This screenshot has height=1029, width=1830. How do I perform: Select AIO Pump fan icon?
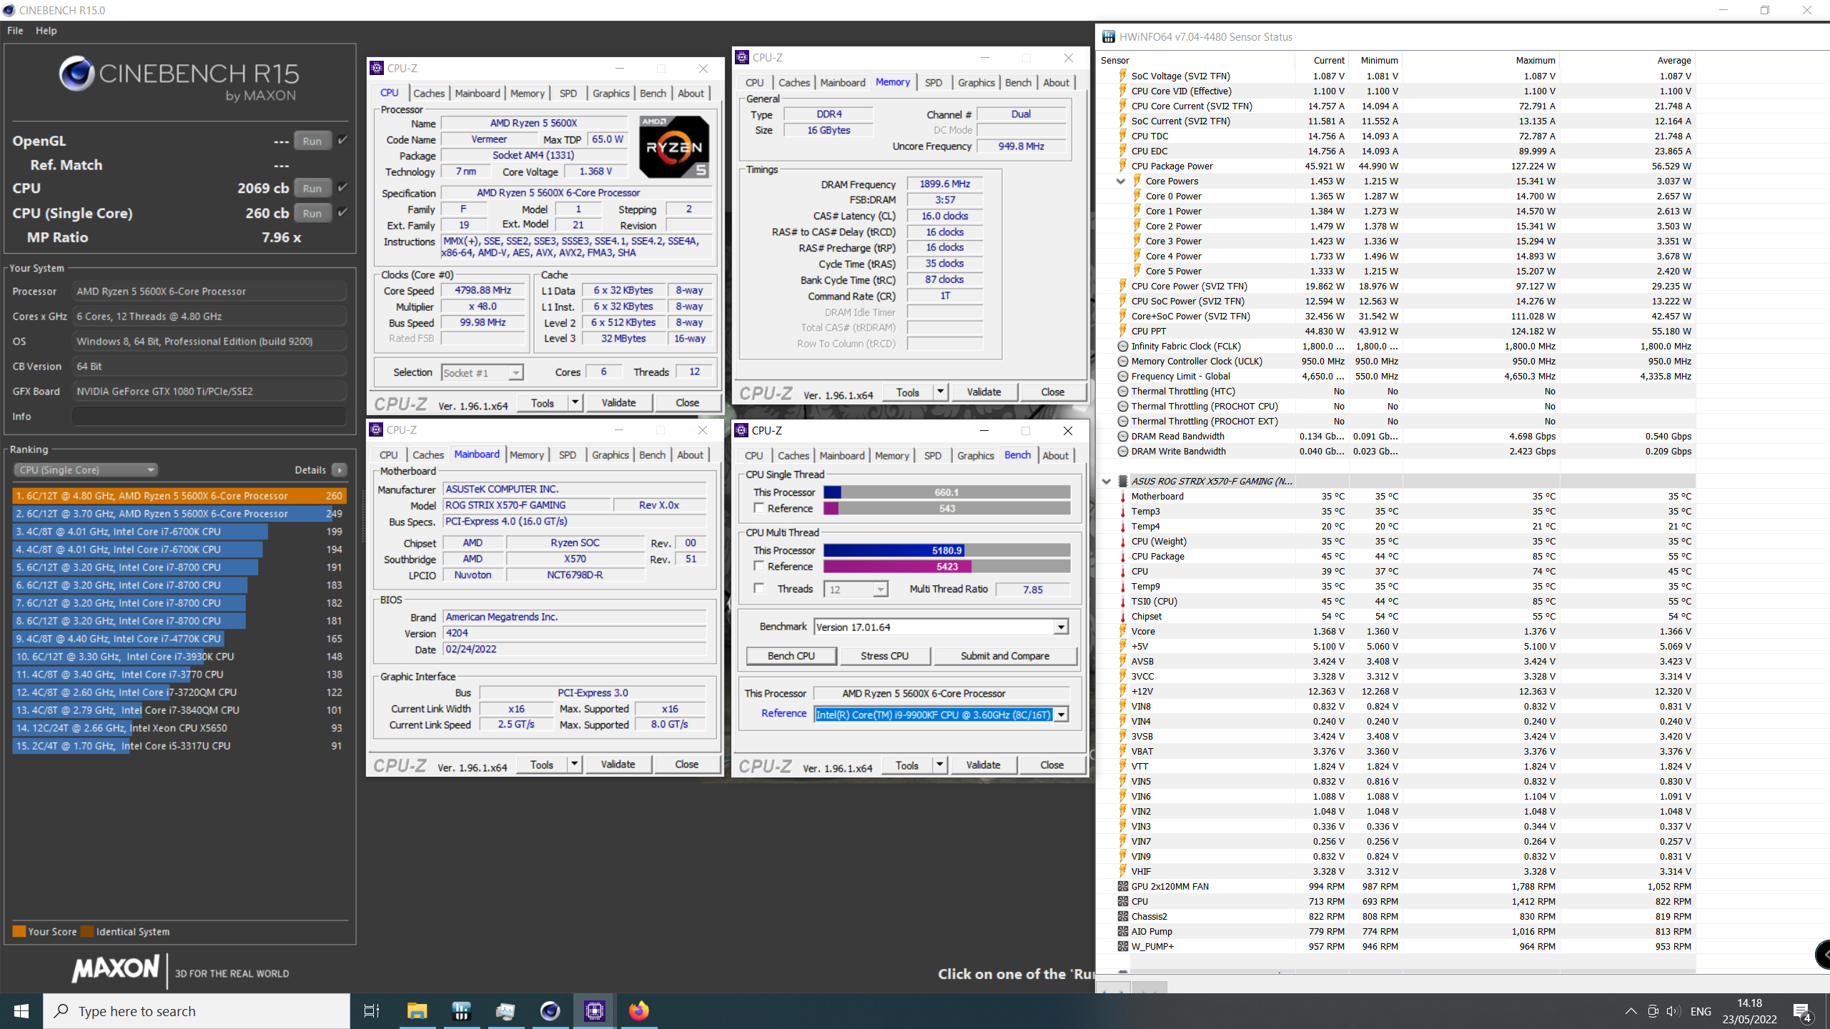1123,931
